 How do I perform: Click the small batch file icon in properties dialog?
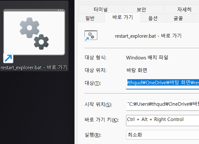point(91,36)
